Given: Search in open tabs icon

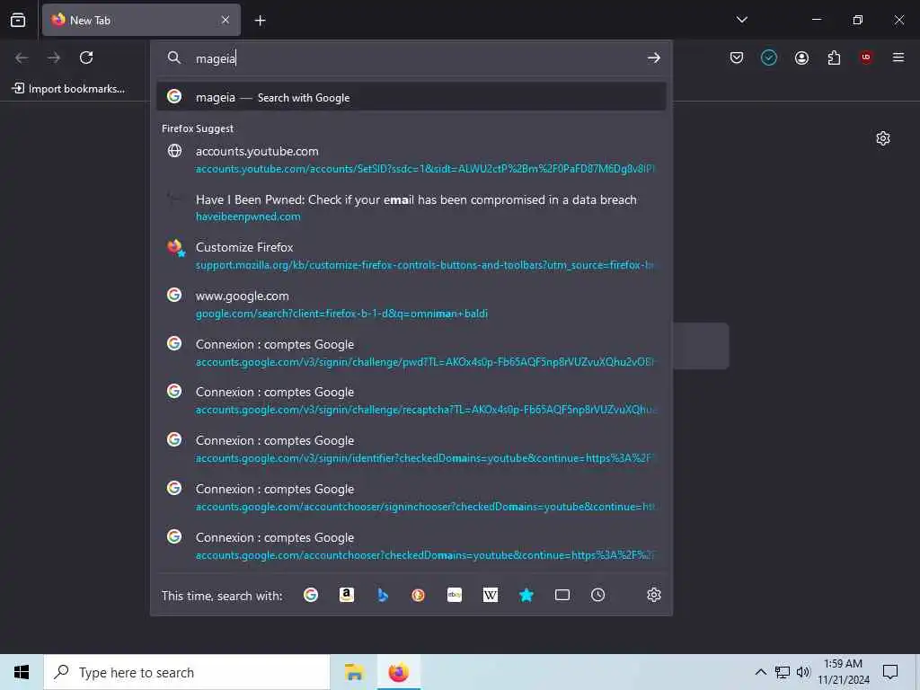Looking at the screenshot, I should point(562,595).
